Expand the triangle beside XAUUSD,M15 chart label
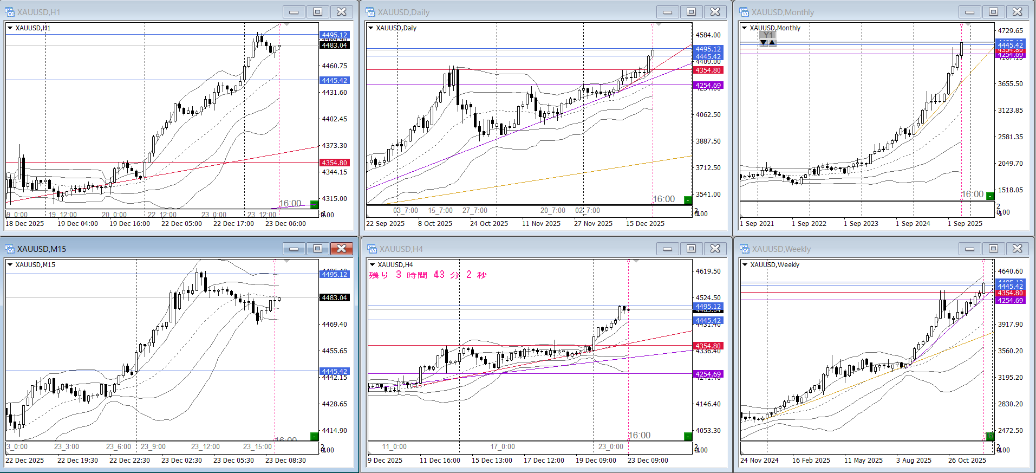Image resolution: width=1036 pixels, height=473 pixels. tap(10, 265)
